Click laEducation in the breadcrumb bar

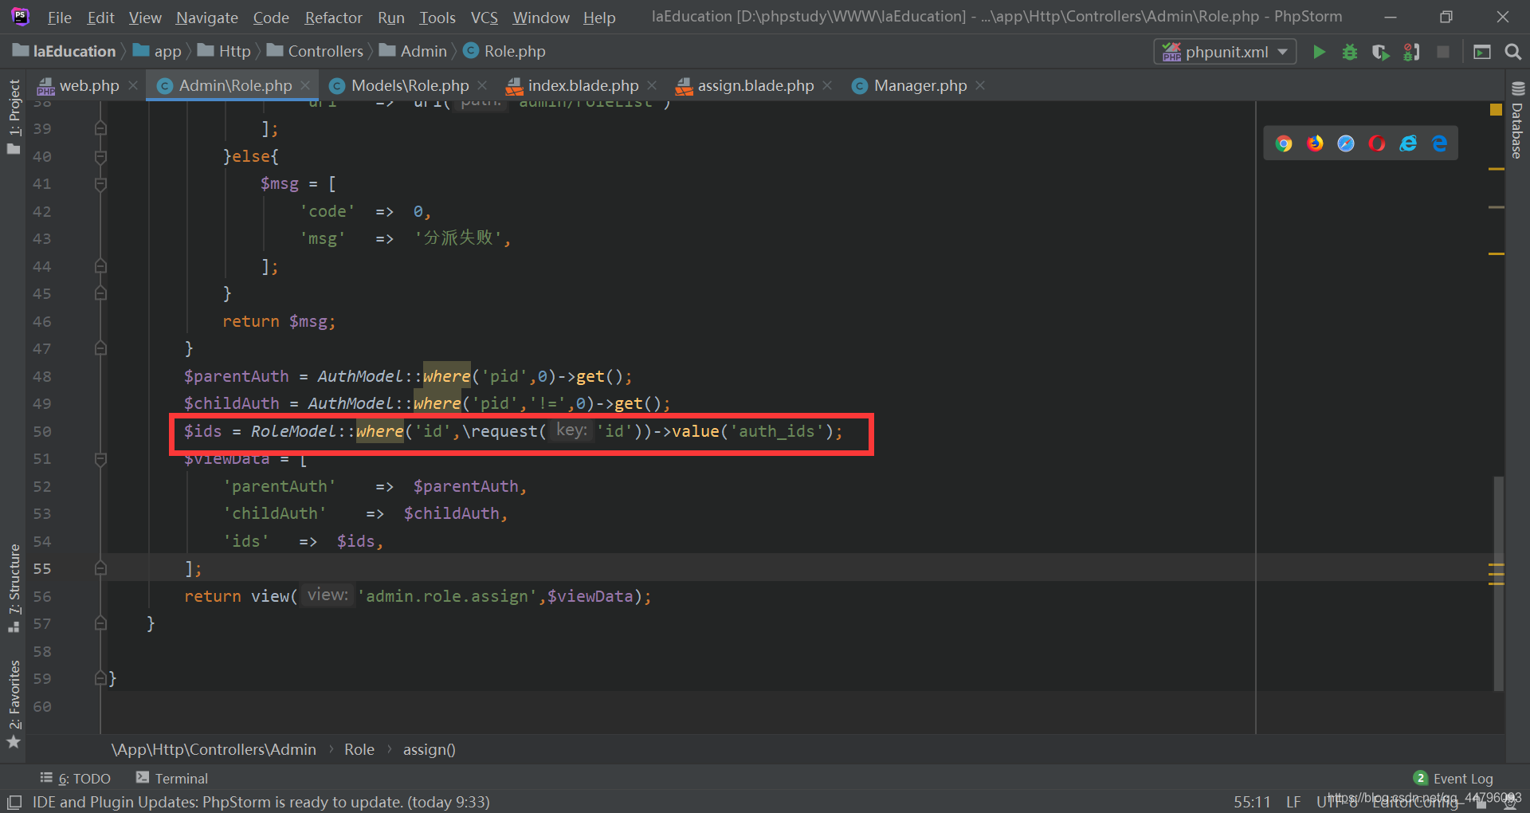(65, 51)
